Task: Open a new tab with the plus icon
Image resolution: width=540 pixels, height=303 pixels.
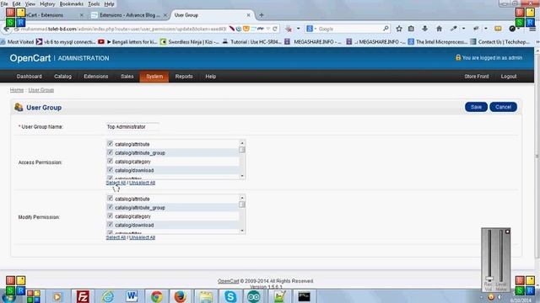Action: tap(262, 15)
